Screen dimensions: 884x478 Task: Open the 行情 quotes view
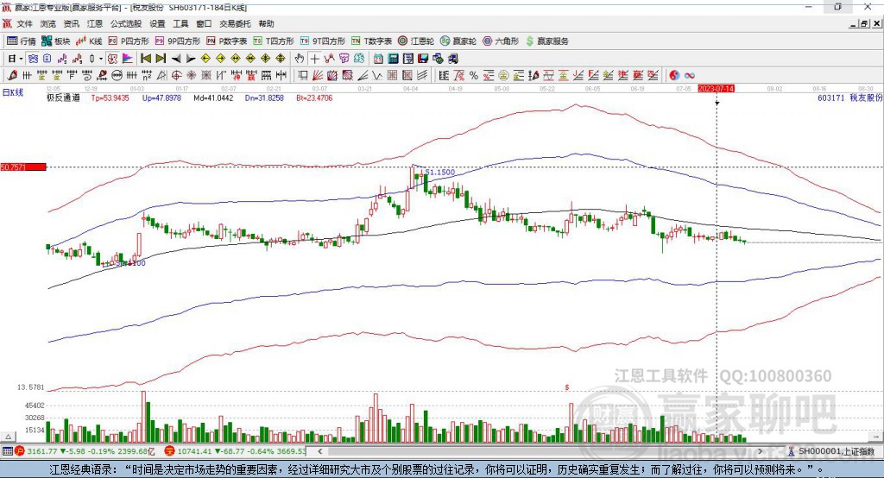point(22,41)
